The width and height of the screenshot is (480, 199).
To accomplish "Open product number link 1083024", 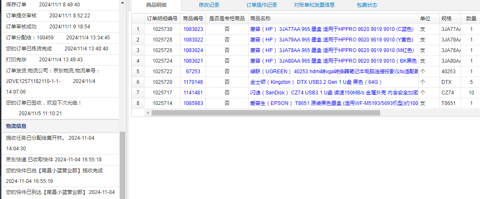I will (193, 50).
